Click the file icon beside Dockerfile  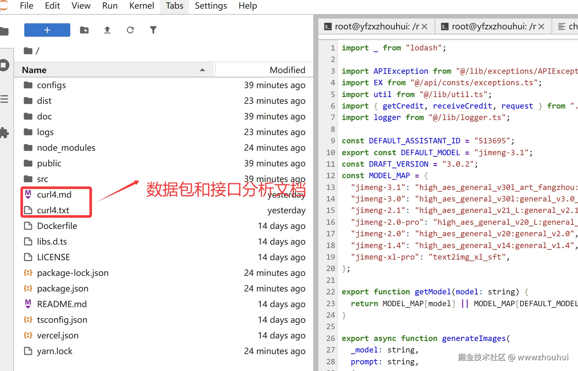click(x=28, y=226)
